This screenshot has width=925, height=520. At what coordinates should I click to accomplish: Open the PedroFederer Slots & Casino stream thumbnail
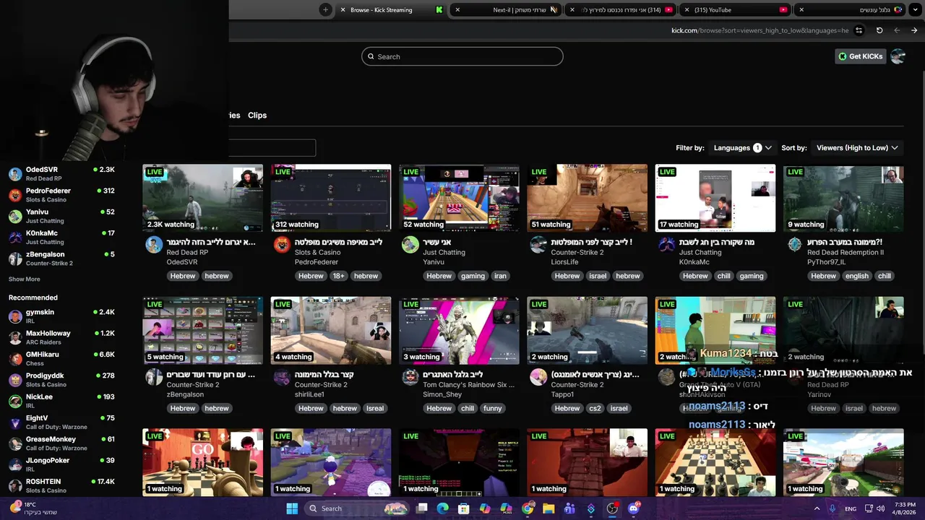(x=331, y=198)
